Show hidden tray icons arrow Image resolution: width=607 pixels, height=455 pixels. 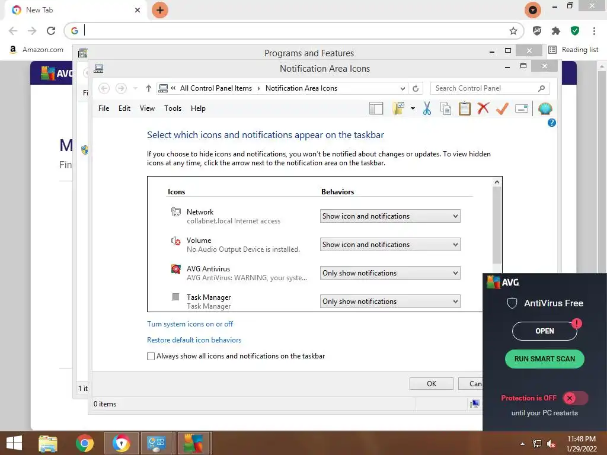coord(522,444)
